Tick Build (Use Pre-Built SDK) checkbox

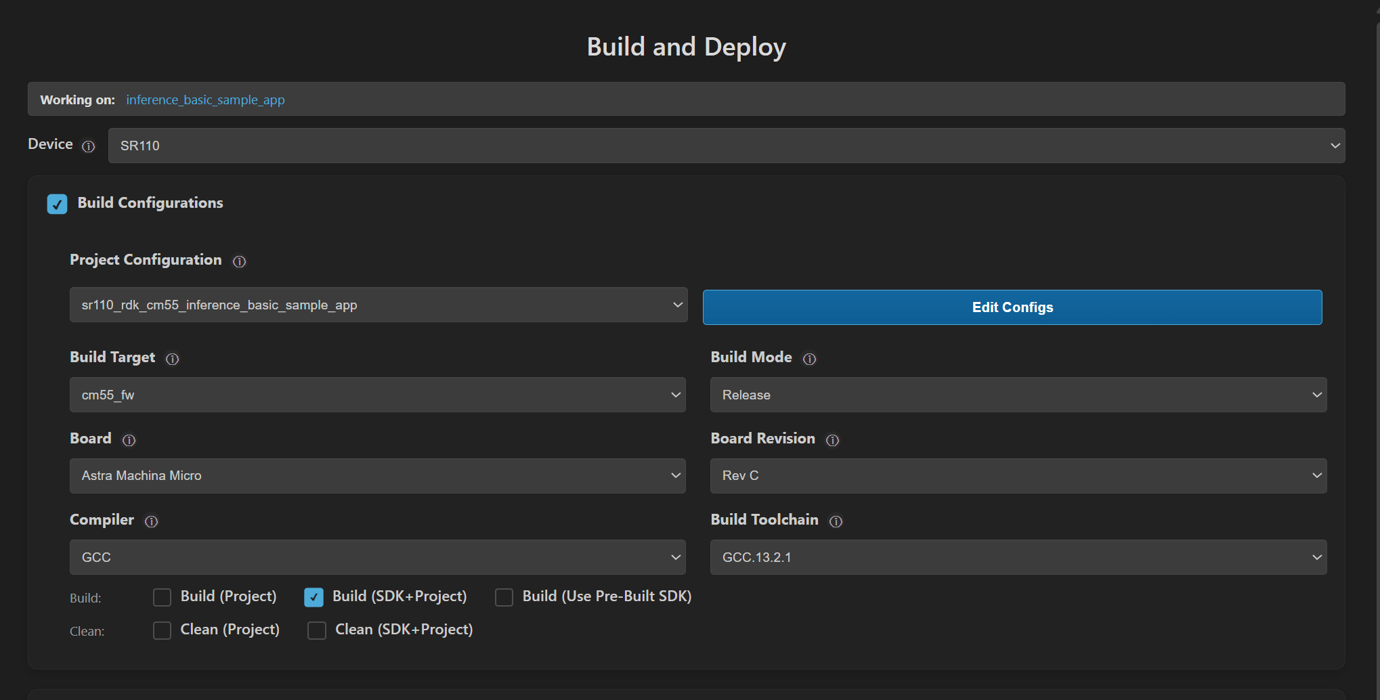(504, 597)
